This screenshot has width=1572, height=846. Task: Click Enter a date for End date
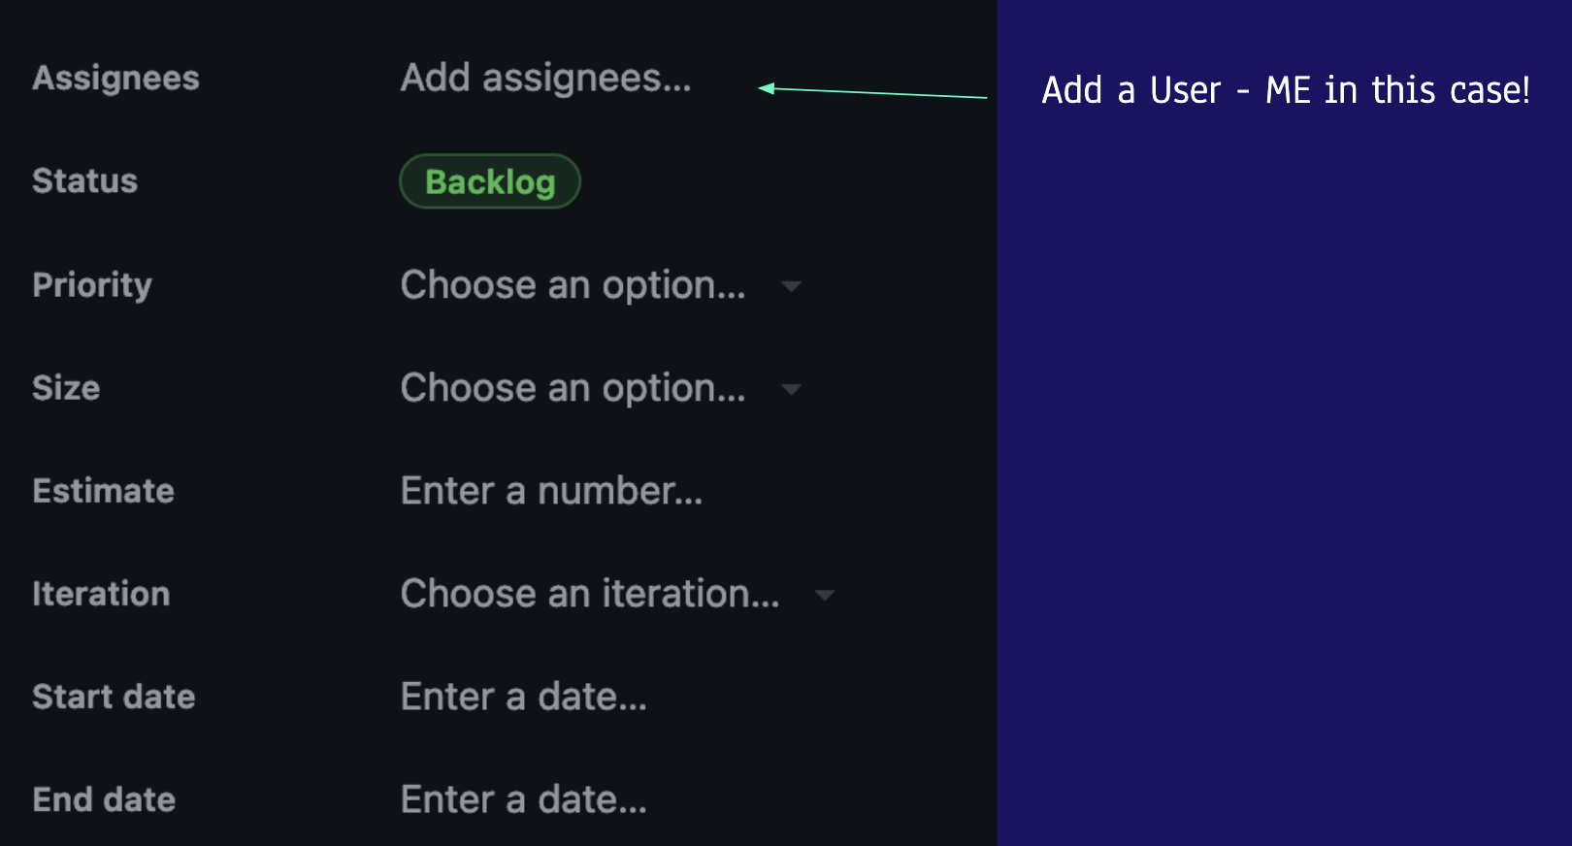click(x=523, y=799)
